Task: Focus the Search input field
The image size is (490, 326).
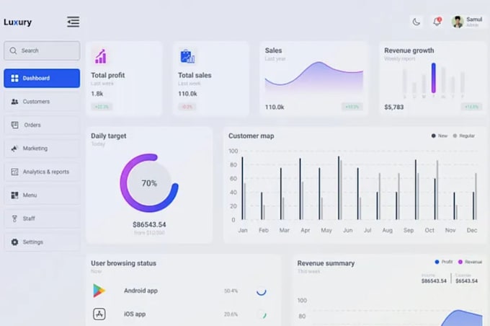Action: (x=42, y=50)
